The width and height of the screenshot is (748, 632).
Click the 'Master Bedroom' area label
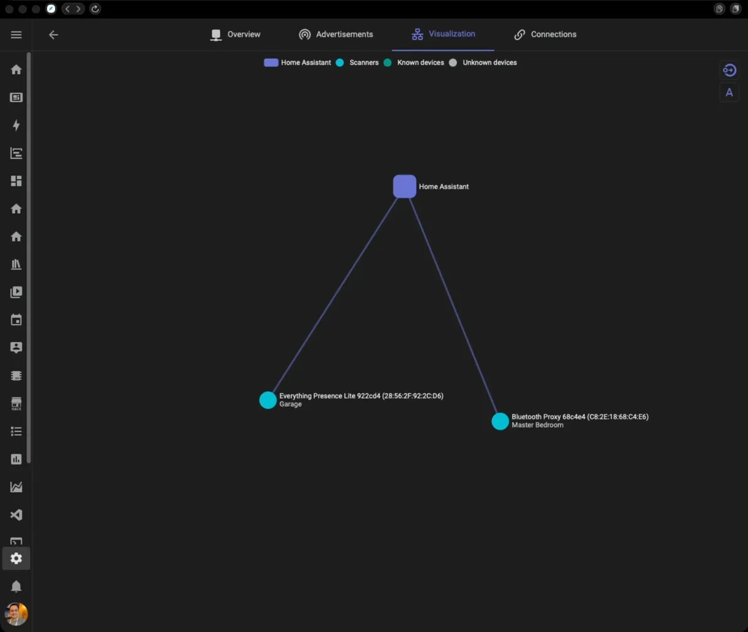[538, 424]
